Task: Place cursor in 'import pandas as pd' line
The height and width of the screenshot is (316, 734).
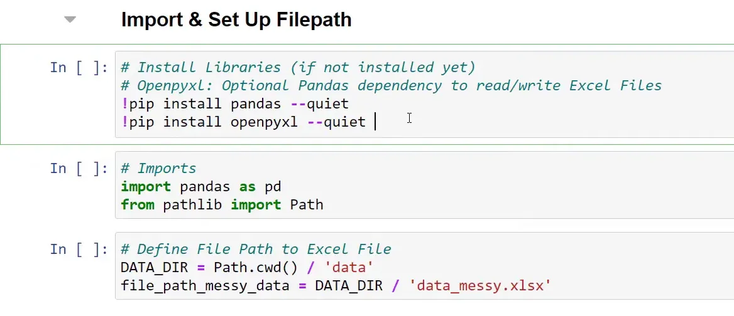Action: point(201,187)
